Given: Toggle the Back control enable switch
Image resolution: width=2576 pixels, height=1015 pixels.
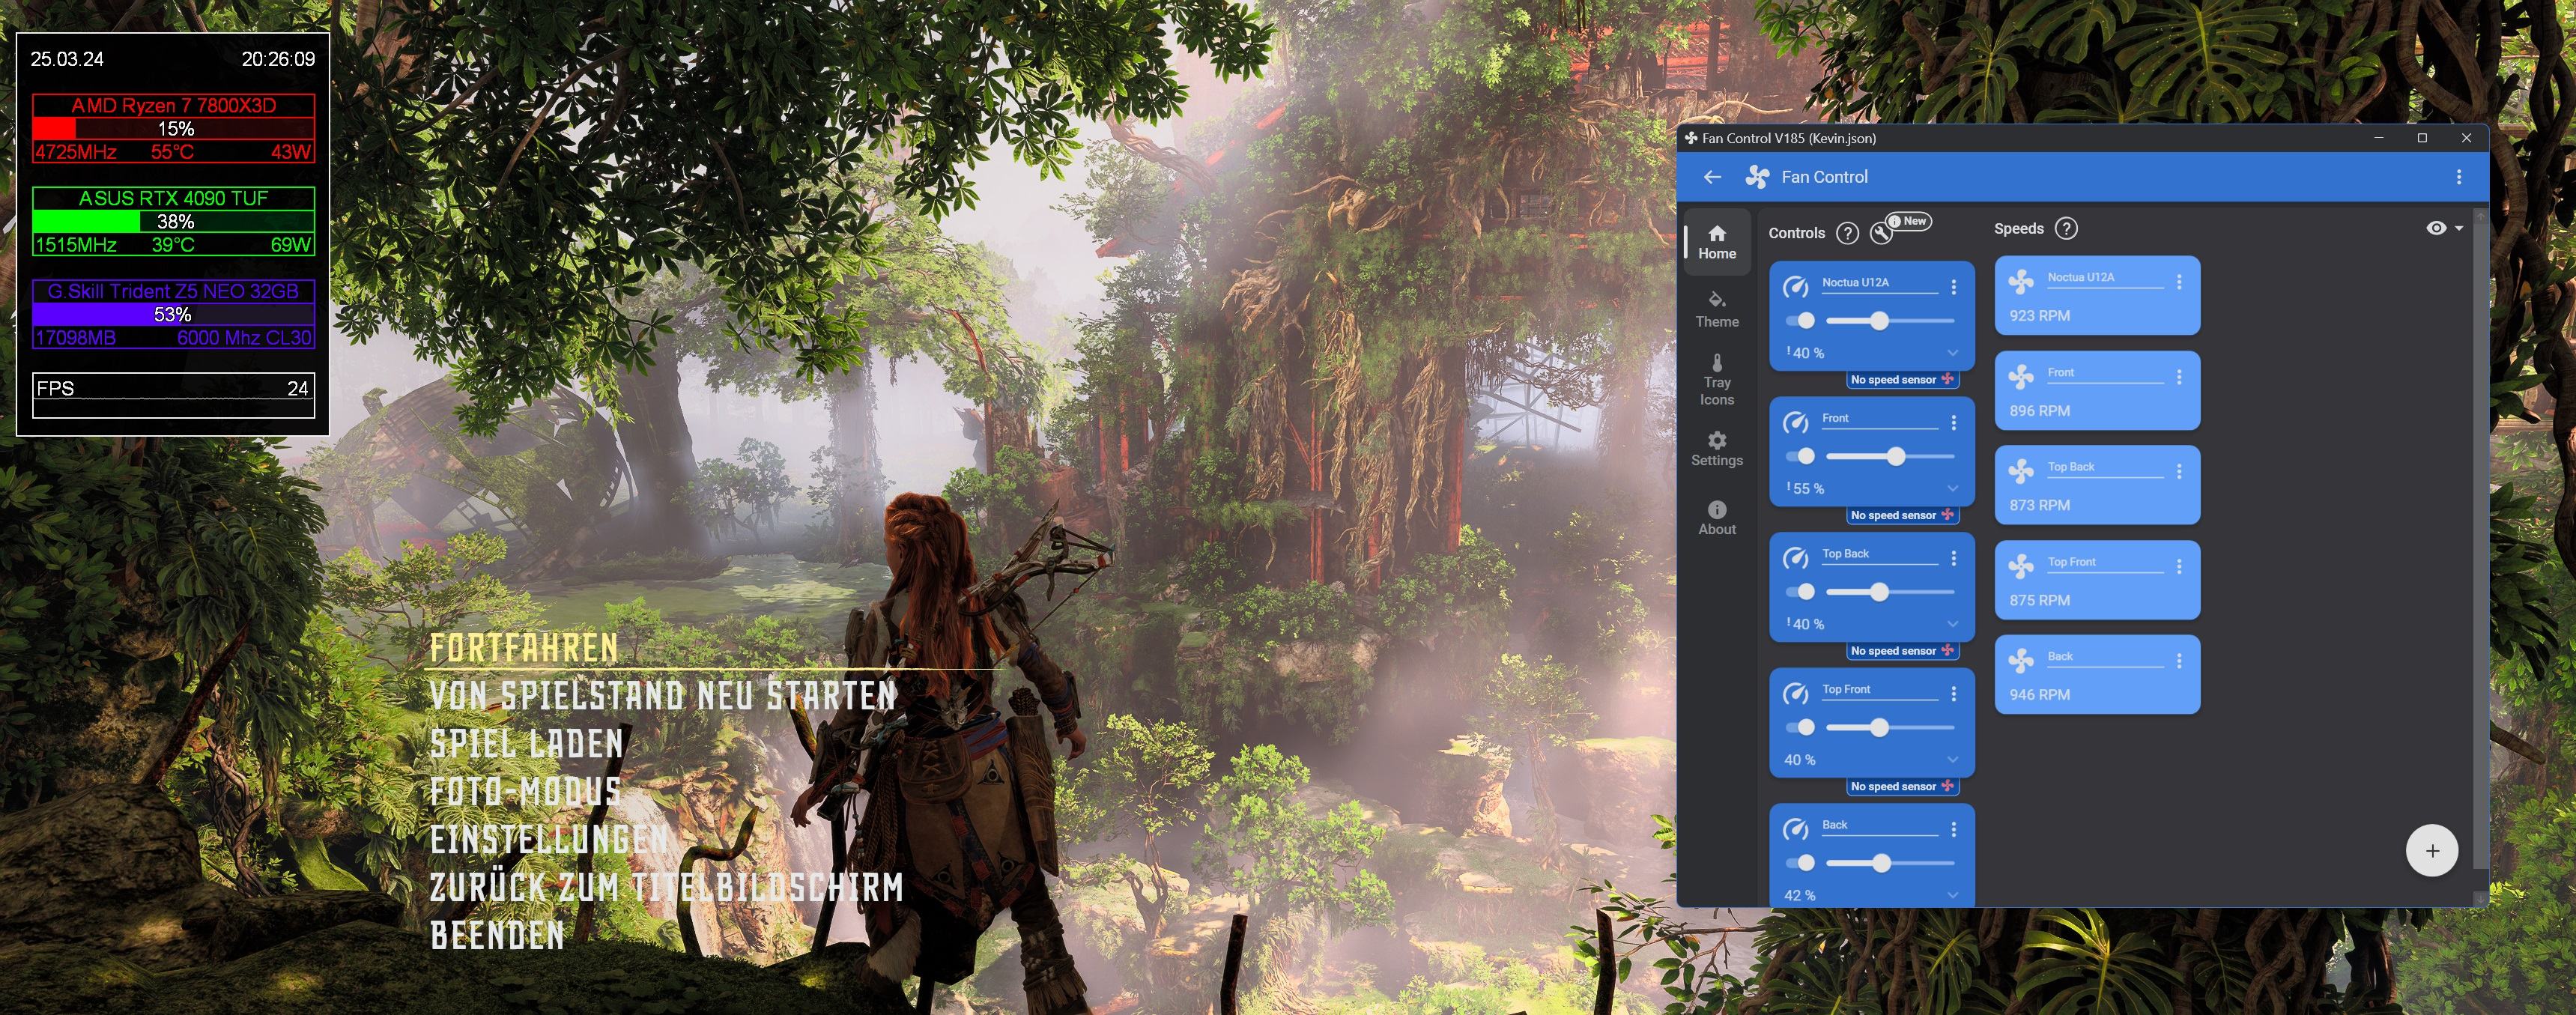Looking at the screenshot, I should click(x=1801, y=863).
